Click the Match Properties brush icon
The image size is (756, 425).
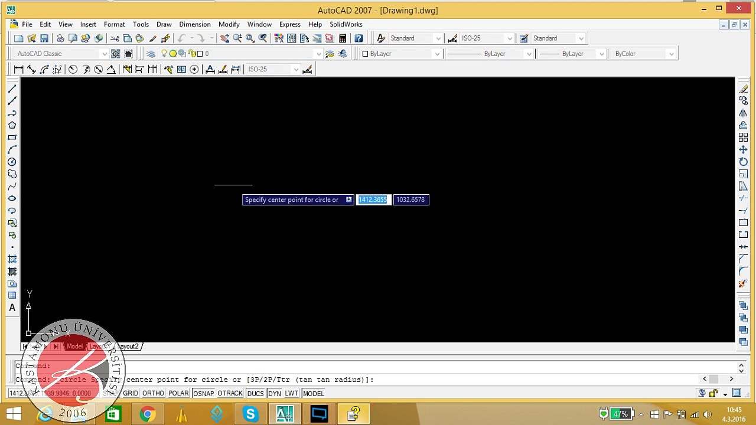pyautogui.click(x=153, y=38)
